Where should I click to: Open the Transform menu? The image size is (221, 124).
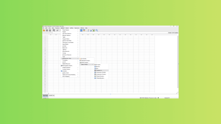tap(57, 28)
